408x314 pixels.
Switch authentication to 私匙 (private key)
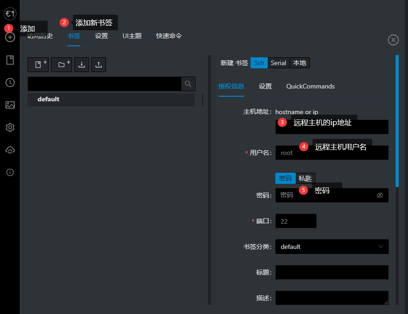point(305,178)
